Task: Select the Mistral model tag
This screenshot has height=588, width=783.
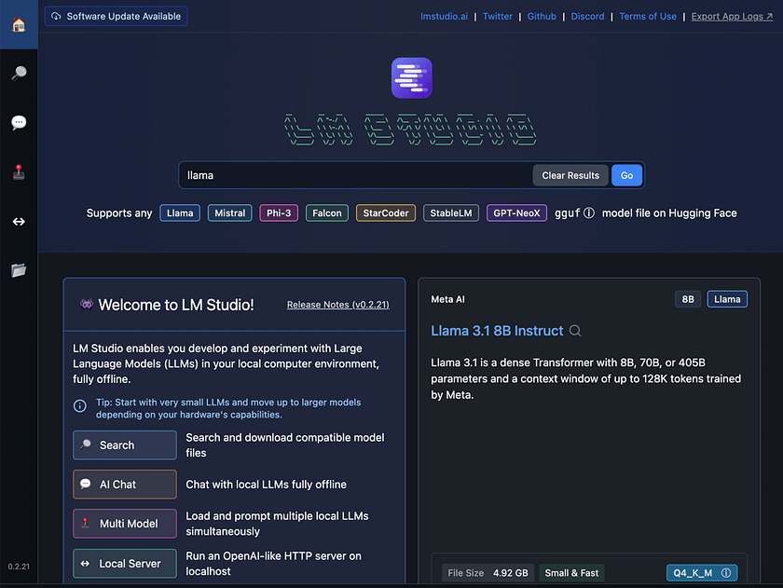Action: pyautogui.click(x=229, y=213)
